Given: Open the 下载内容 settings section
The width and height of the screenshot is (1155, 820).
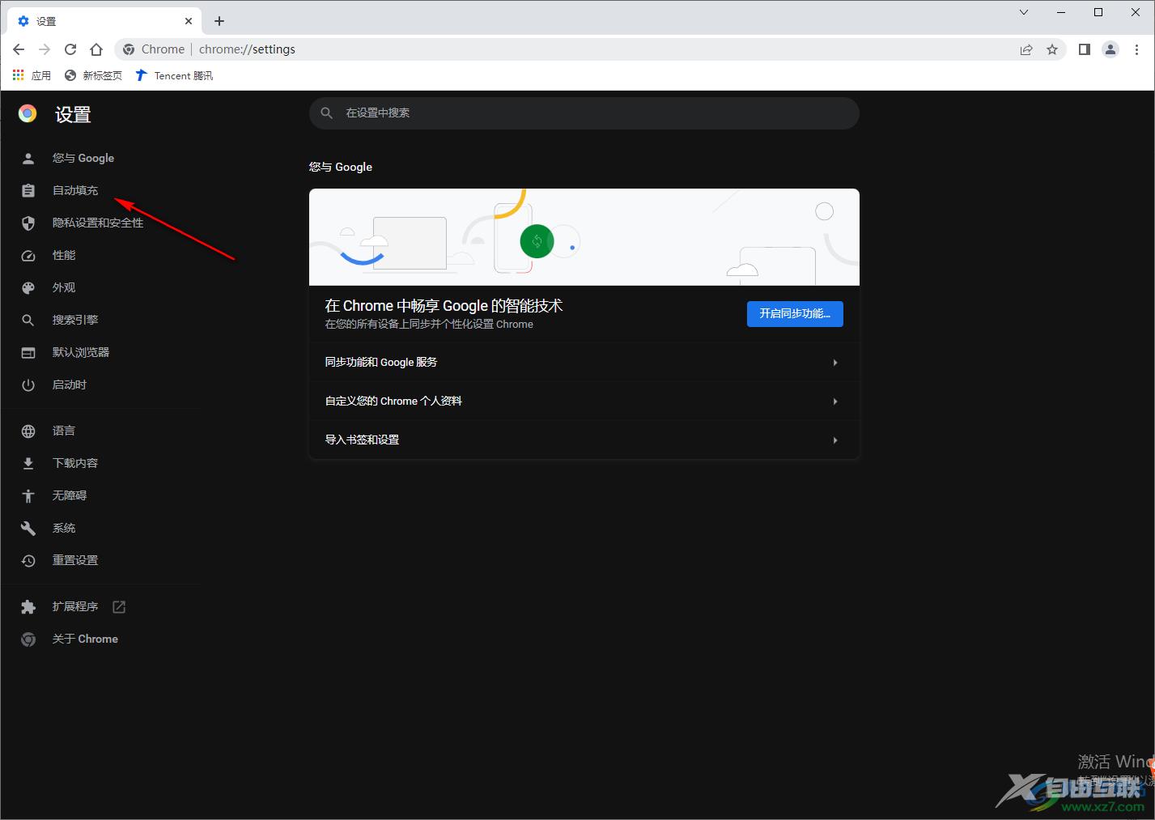Looking at the screenshot, I should (75, 463).
